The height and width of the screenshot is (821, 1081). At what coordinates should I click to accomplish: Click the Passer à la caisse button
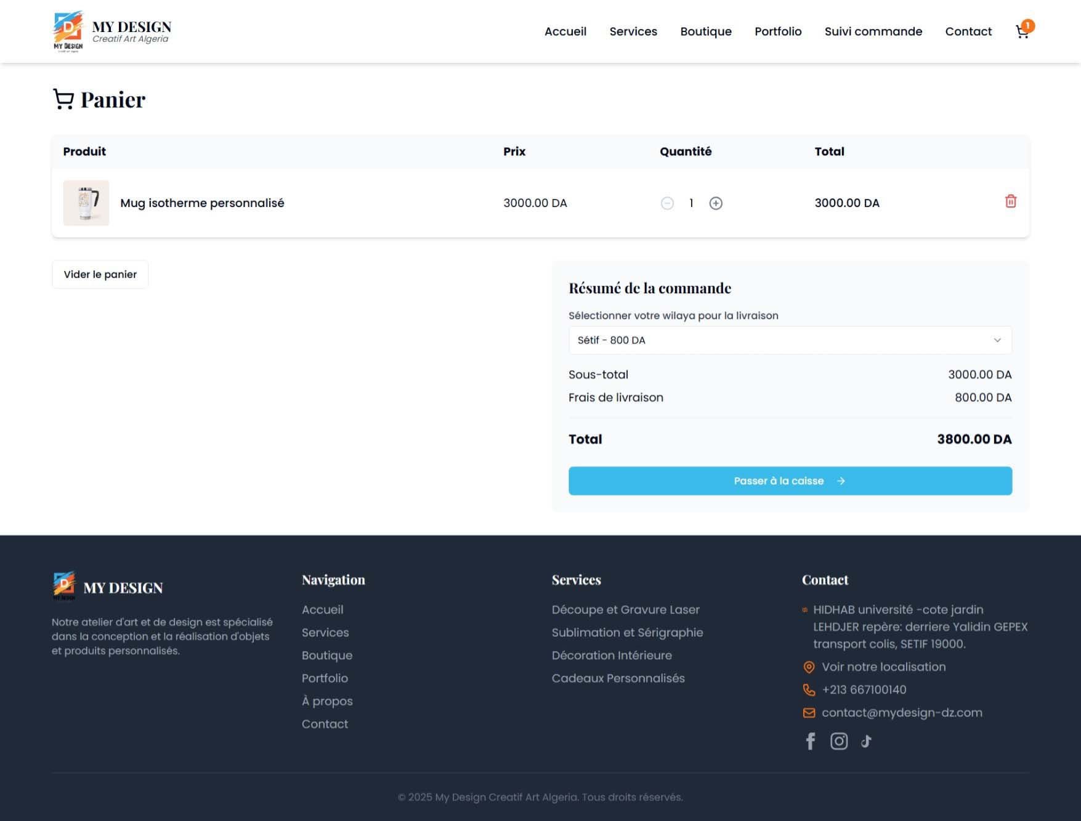click(x=790, y=480)
